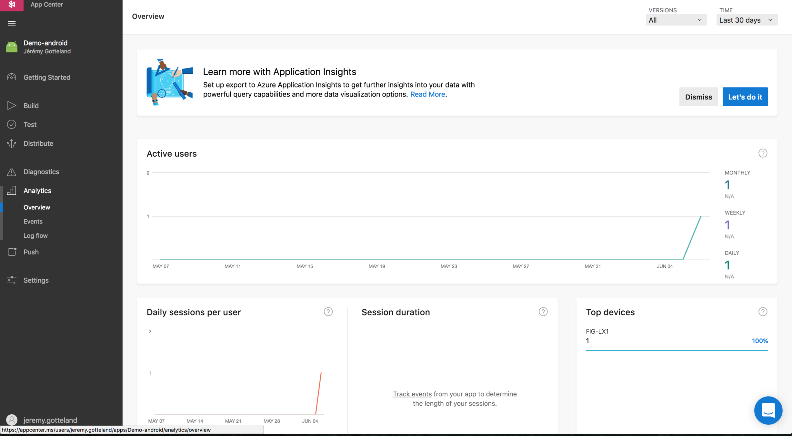Click the Push notification icon
Image resolution: width=792 pixels, height=436 pixels.
(12, 252)
